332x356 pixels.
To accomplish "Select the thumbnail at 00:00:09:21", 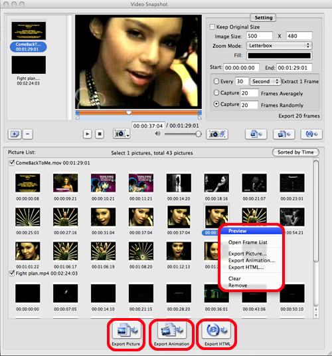I will coord(65,183).
